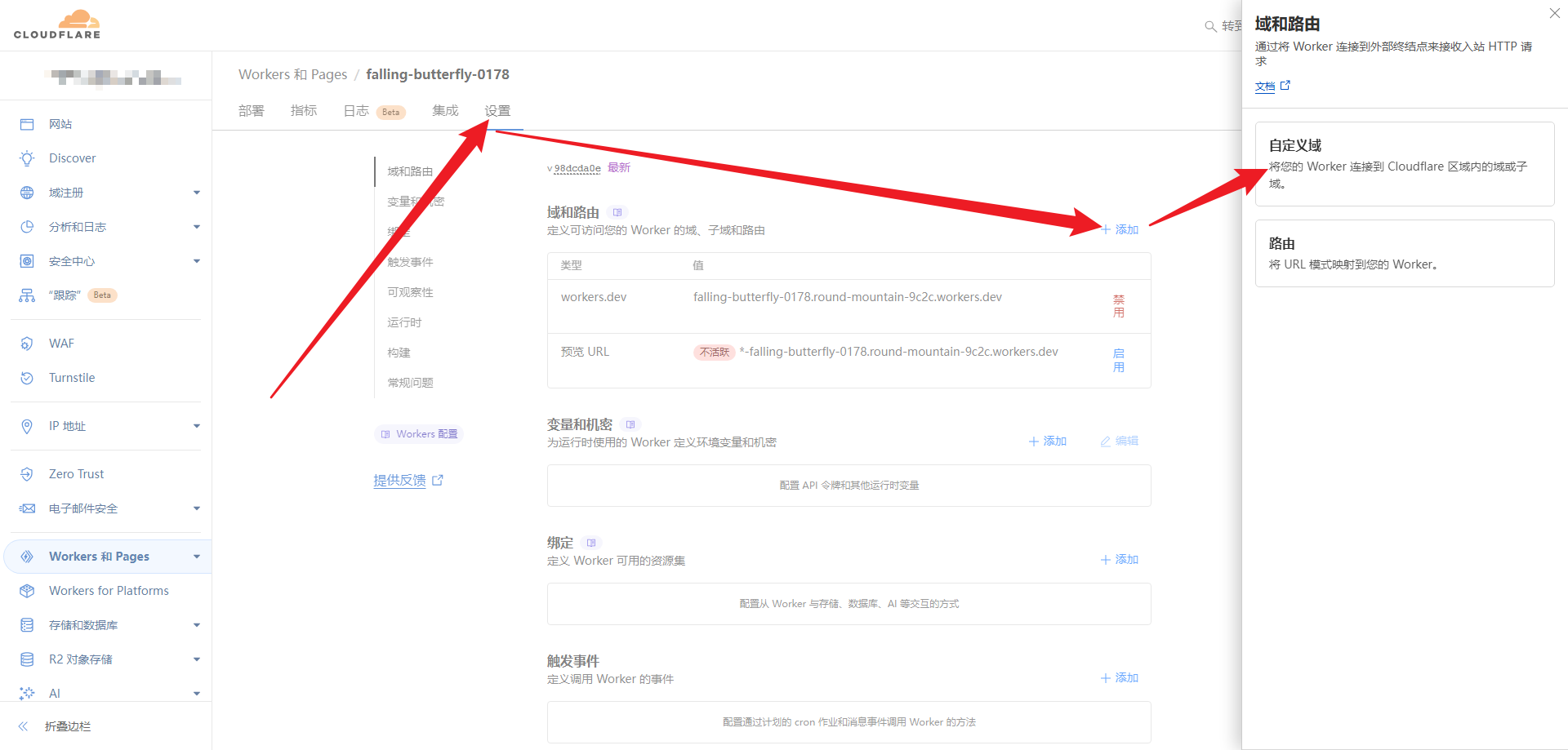Add a new 域和路由 entry
Image resolution: width=1568 pixels, height=750 pixels.
(x=1119, y=229)
